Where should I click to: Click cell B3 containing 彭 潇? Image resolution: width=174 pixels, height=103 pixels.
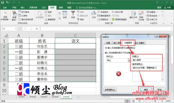(x=42, y=52)
